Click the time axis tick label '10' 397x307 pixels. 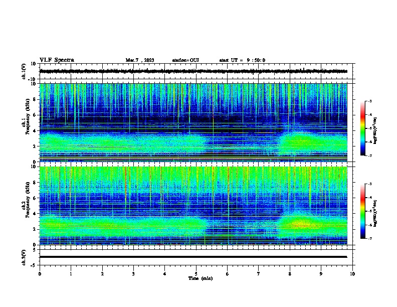point(352,274)
